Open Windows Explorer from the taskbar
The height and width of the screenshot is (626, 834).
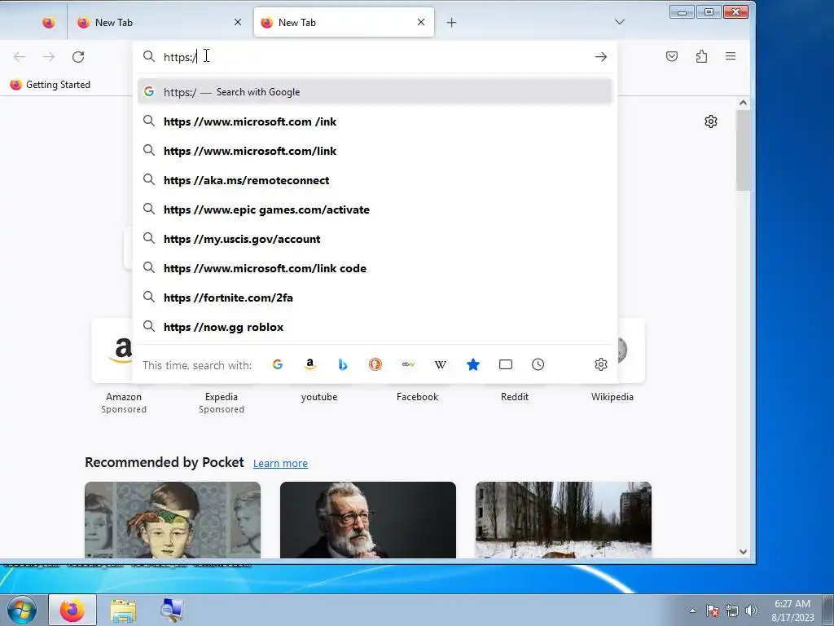[124, 611]
